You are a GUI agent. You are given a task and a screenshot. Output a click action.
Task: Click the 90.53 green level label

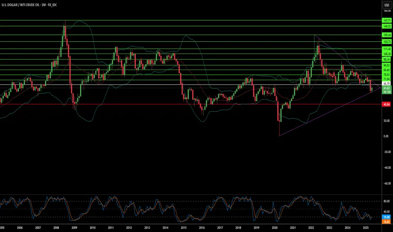tap(387, 65)
